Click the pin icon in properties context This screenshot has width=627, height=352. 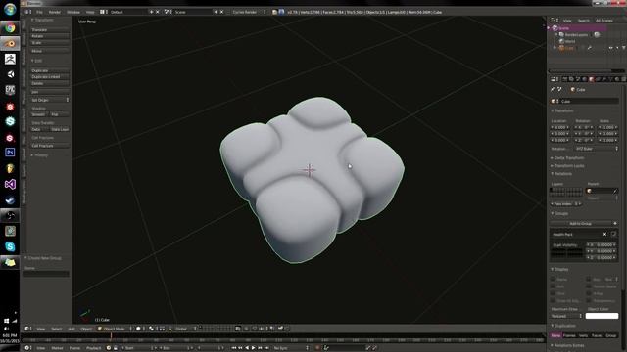553,89
